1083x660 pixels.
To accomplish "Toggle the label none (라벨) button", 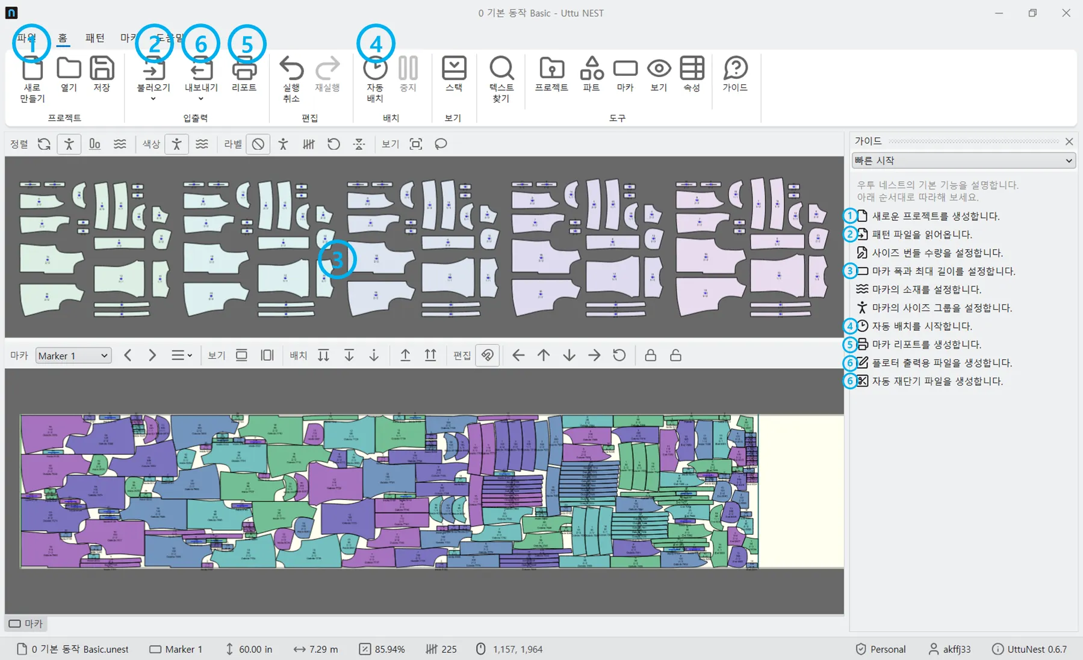I will (x=258, y=144).
